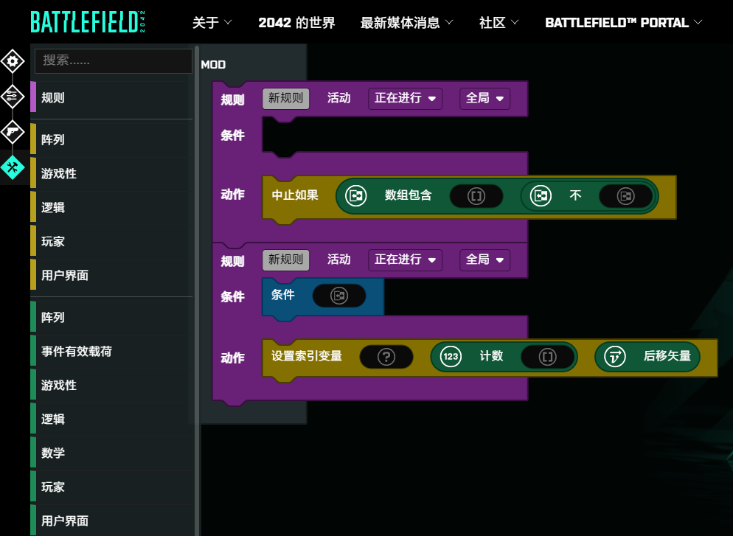This screenshot has height=536, width=733.
Task: Click the 搜索 search input field
Action: [113, 61]
